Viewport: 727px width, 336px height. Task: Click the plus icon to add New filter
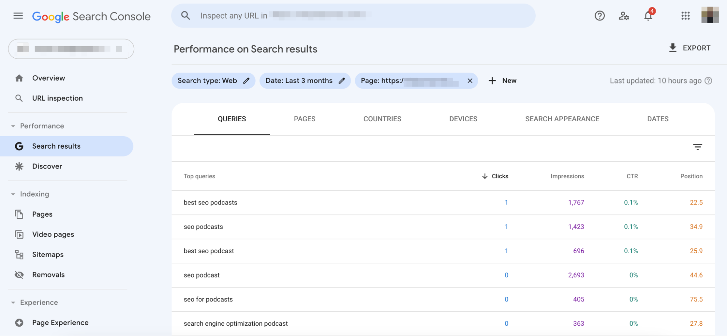tap(492, 81)
